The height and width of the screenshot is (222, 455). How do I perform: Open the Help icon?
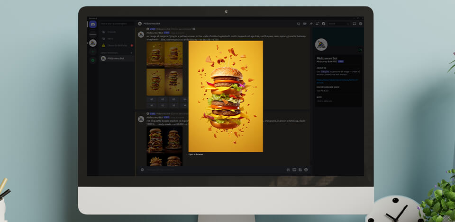click(x=361, y=24)
